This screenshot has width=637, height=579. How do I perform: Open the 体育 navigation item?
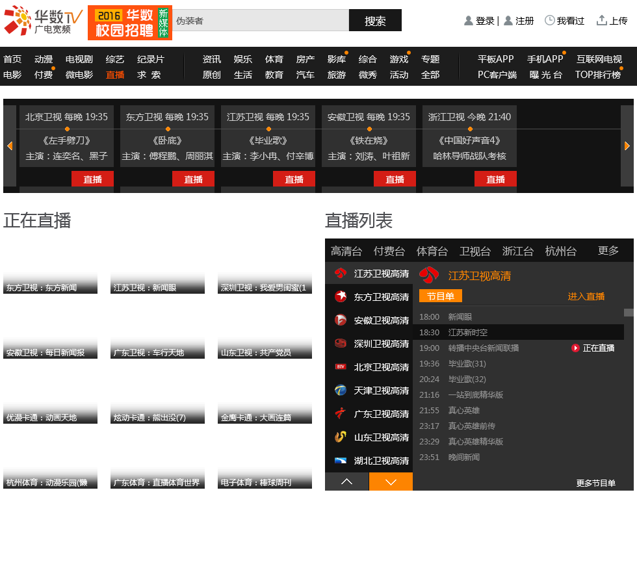point(274,59)
